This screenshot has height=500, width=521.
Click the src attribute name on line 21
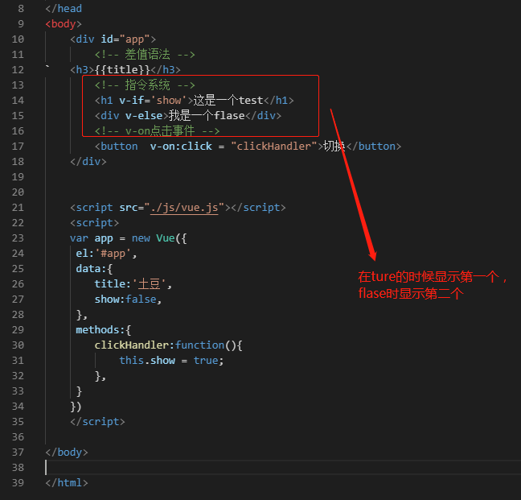point(129,207)
